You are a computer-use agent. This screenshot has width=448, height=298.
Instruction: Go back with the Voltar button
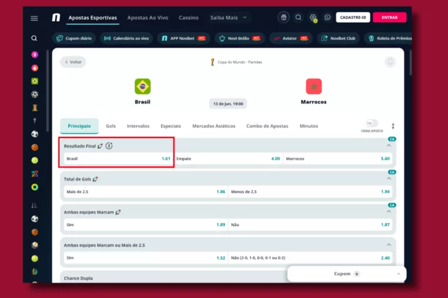[73, 62]
